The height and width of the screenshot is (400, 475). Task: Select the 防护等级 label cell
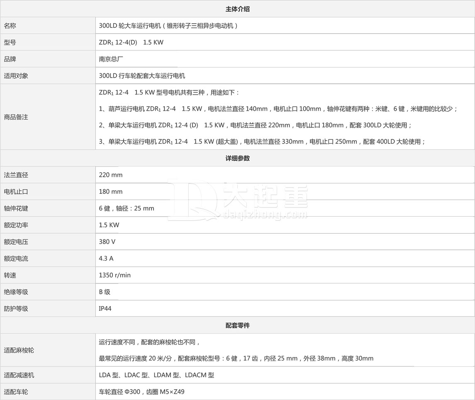tap(48, 308)
